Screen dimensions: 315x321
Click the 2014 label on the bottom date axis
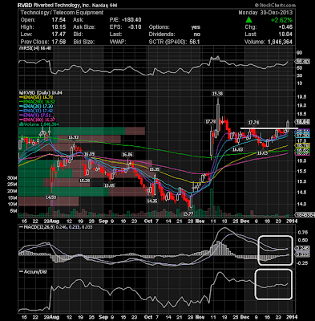point(292,317)
